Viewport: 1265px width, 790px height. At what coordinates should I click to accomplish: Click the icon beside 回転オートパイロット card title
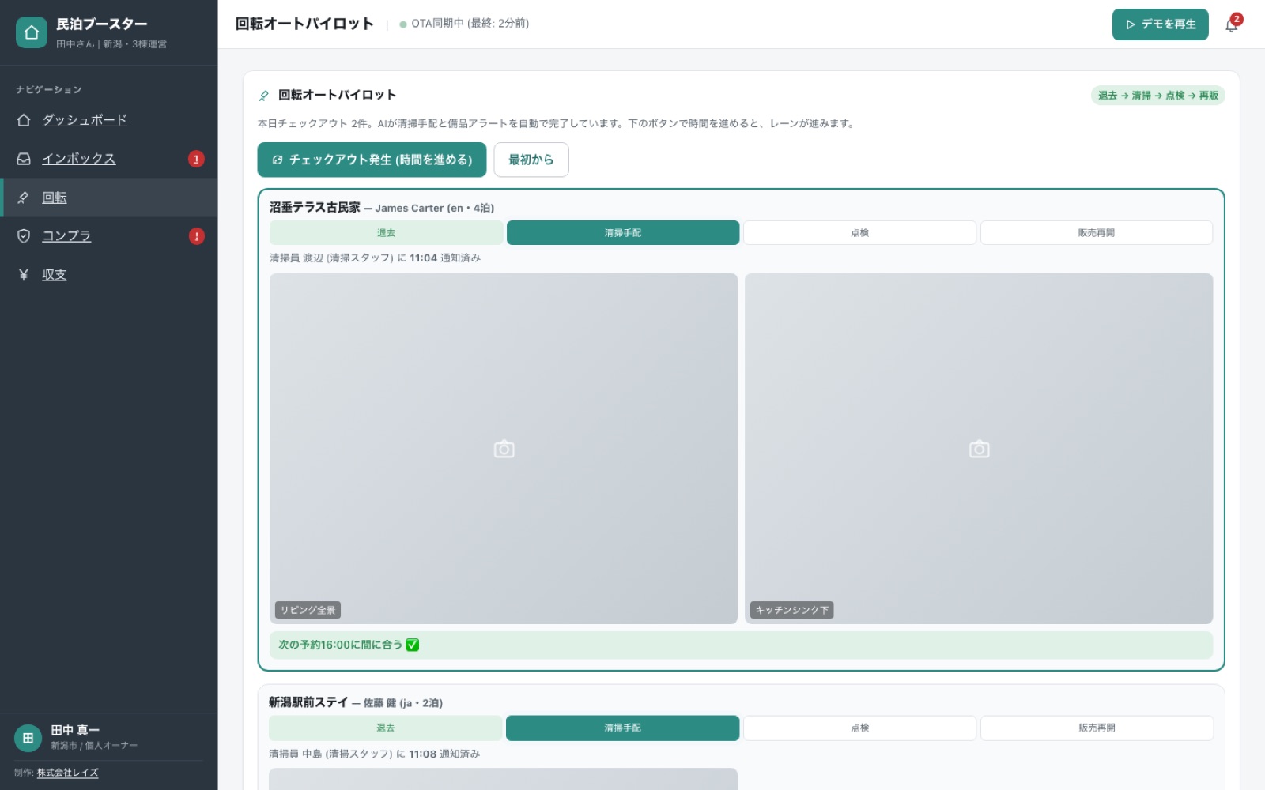pos(264,96)
